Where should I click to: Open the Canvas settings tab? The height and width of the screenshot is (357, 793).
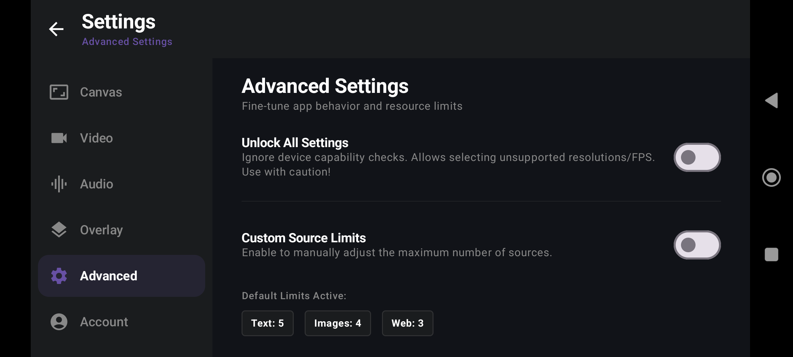pos(101,92)
